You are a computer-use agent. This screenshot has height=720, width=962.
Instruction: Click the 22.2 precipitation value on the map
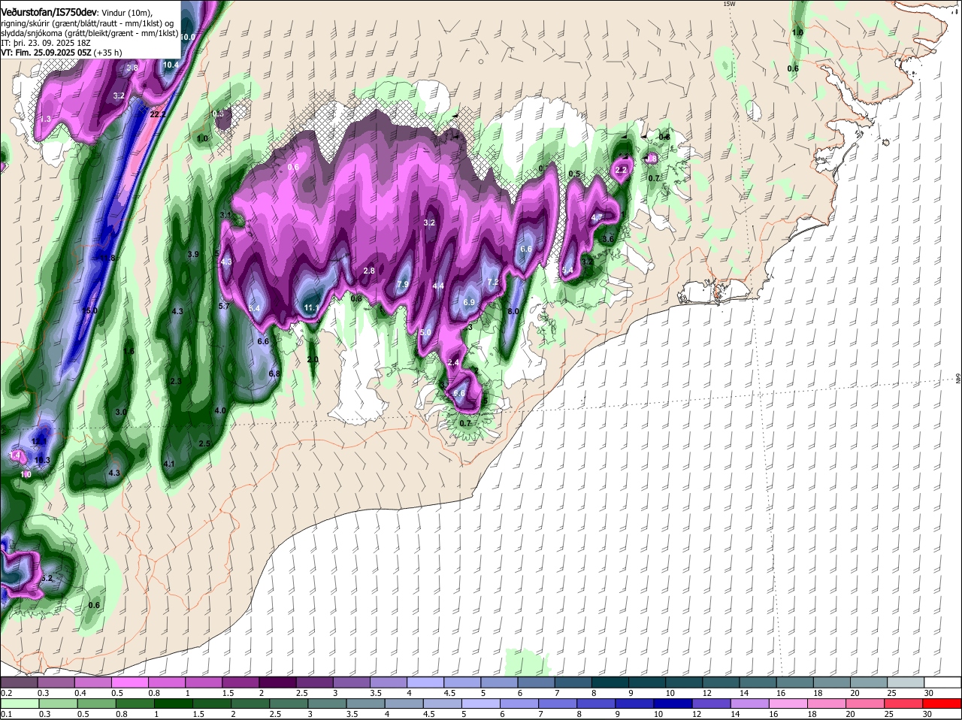(x=158, y=114)
